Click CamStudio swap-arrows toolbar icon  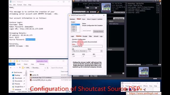pyautogui.click(x=144, y=89)
